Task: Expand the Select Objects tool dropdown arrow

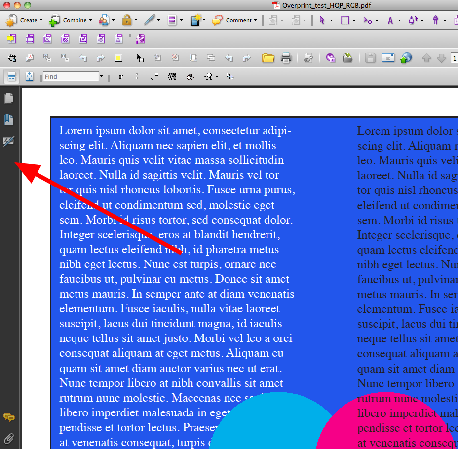Action: click(x=331, y=20)
